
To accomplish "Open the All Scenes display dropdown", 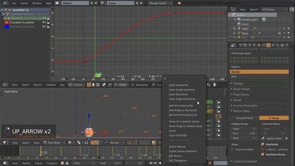I will (x=274, y=9).
